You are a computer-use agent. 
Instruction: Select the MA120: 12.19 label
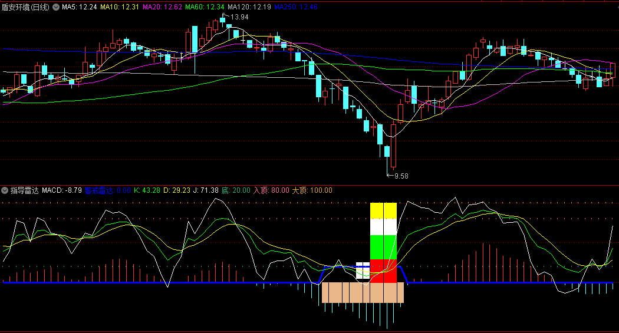point(249,7)
